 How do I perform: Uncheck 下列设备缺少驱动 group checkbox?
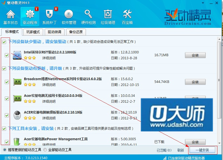[4, 42]
